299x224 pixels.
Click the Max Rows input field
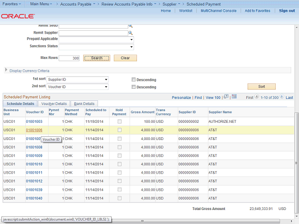pyautogui.click(x=69, y=58)
